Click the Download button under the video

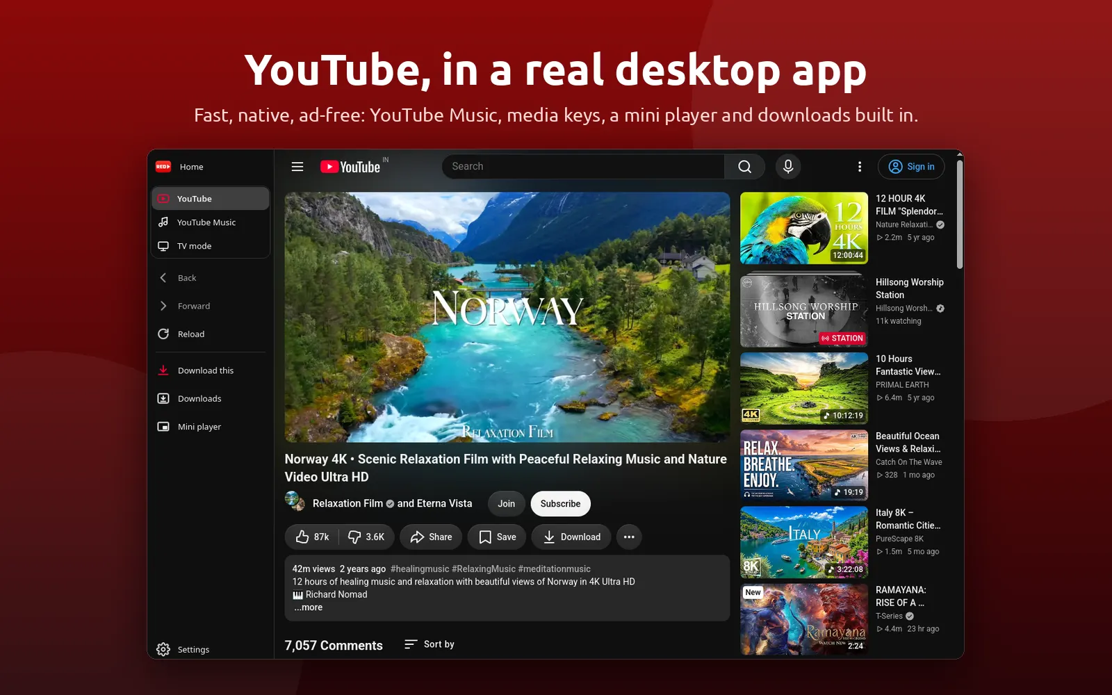[x=571, y=537]
